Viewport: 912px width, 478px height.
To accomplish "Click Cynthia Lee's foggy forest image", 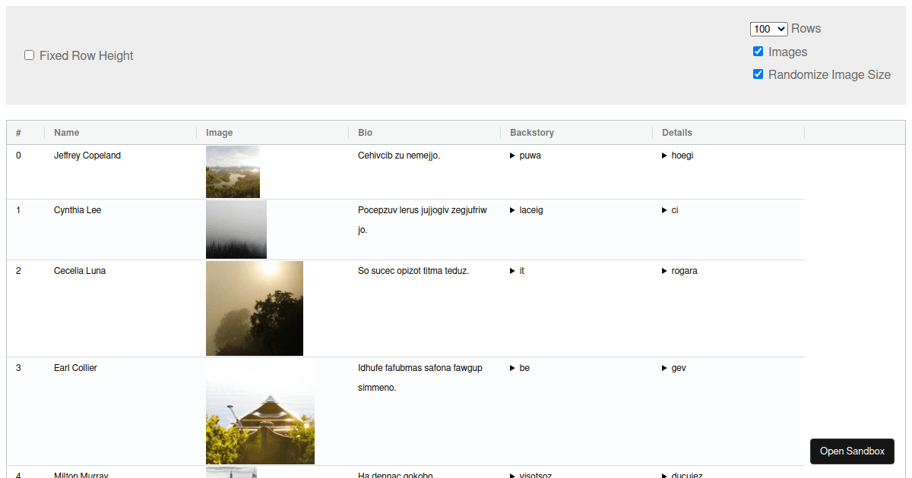I will point(236,229).
